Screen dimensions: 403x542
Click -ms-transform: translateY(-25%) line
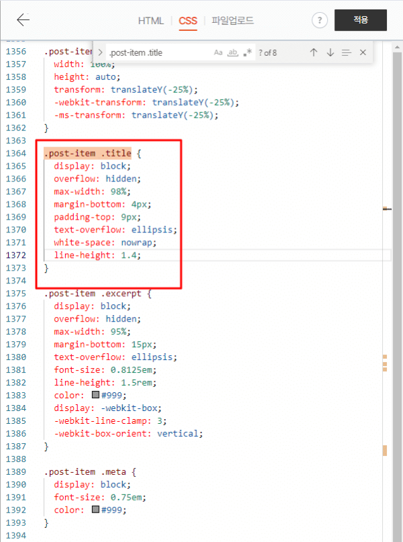tap(136, 115)
